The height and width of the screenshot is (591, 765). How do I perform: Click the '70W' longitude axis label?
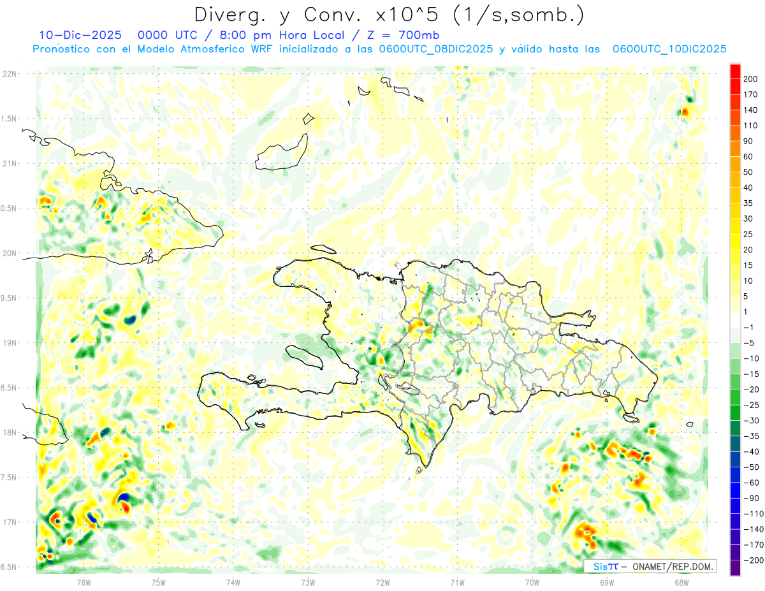(532, 582)
